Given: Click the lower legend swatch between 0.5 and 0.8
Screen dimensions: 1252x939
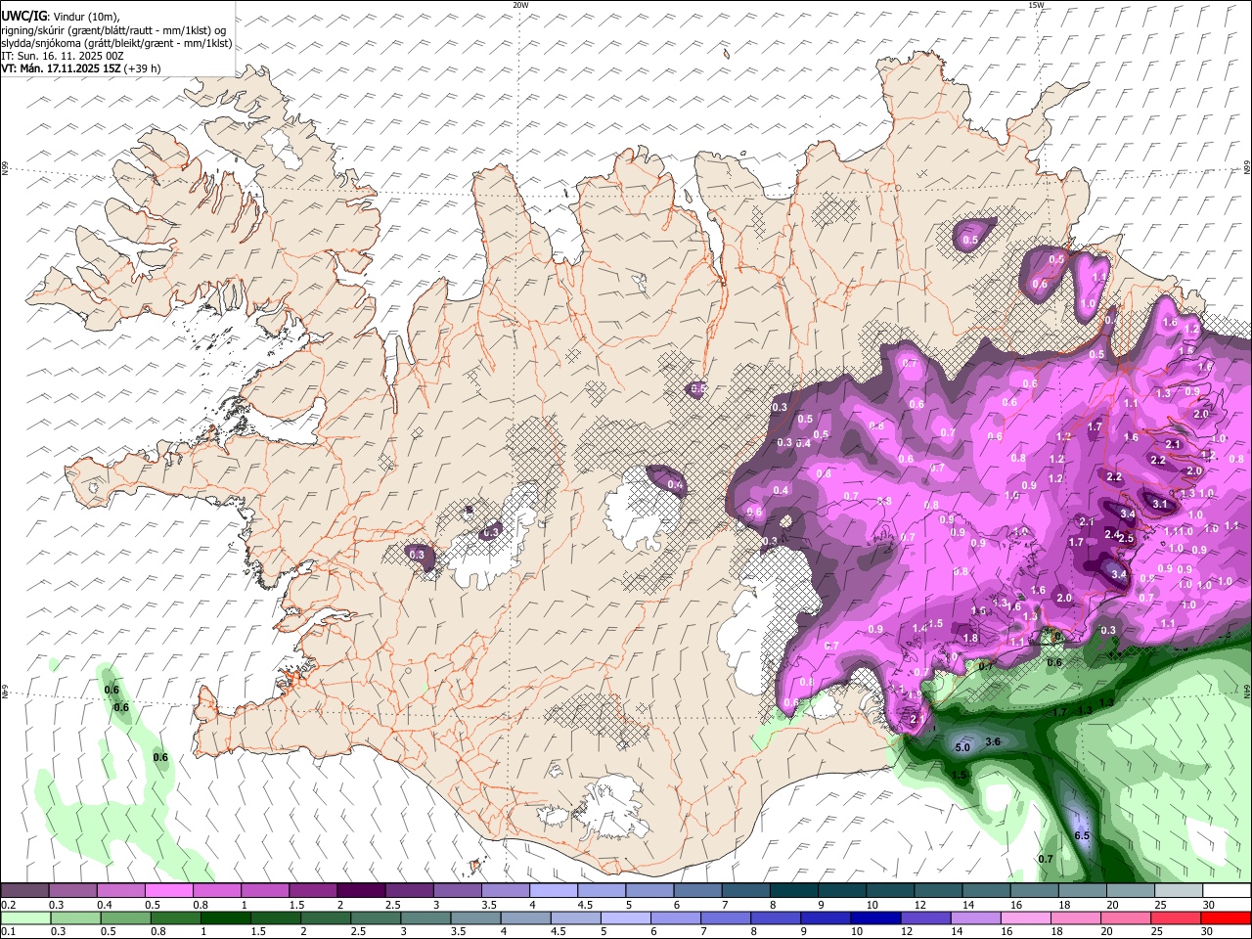Looking at the screenshot, I should 125,917.
